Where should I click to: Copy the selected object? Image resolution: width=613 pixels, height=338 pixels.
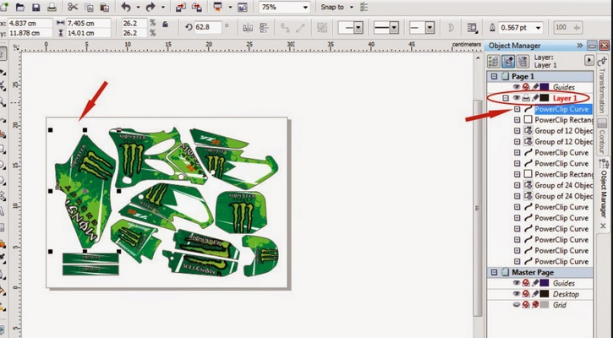pyautogui.click(x=89, y=7)
